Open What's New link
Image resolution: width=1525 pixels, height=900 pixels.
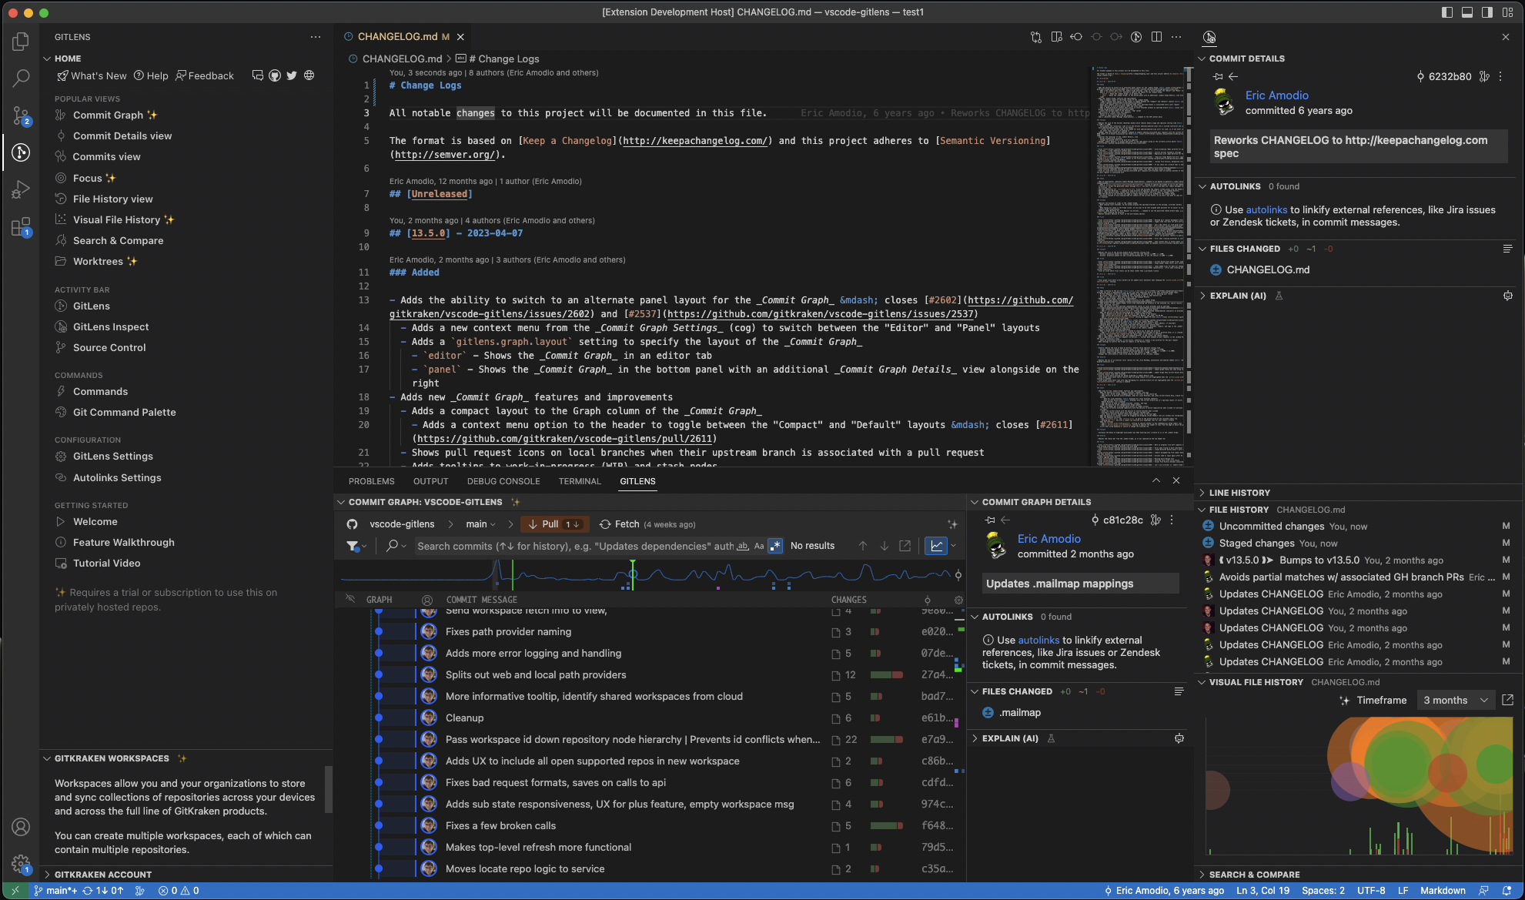[92, 75]
